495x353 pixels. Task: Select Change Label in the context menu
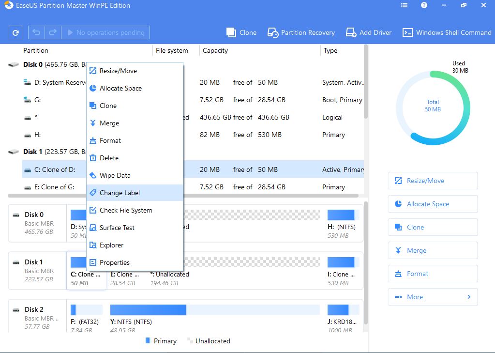coord(120,193)
